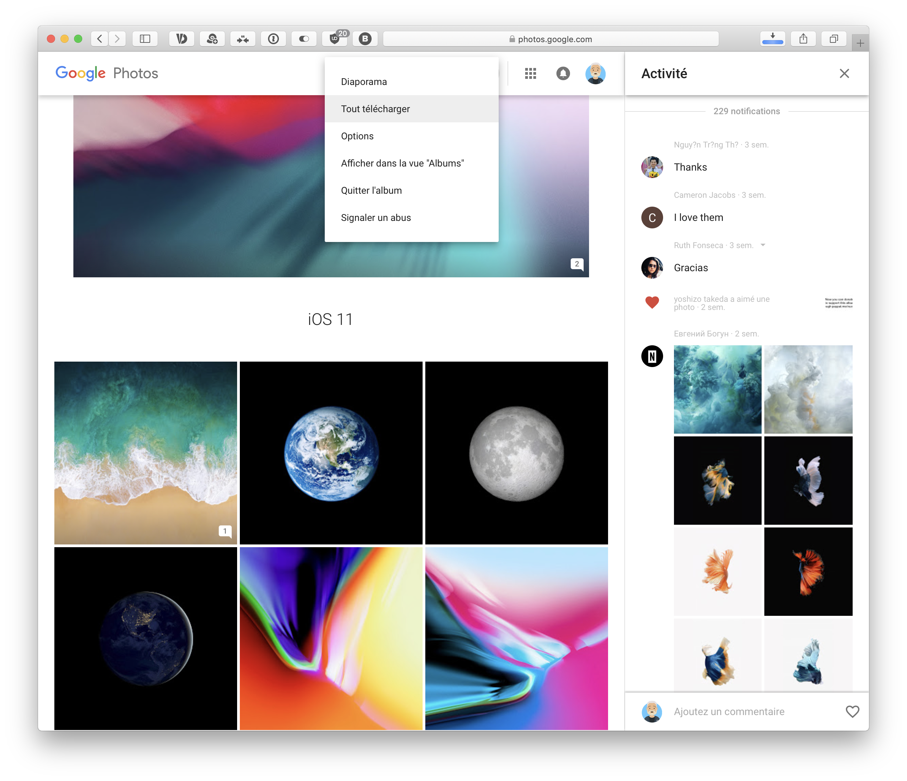Click the Safari downloads icon
Screen dimensions: 907x781
pyautogui.click(x=772, y=39)
